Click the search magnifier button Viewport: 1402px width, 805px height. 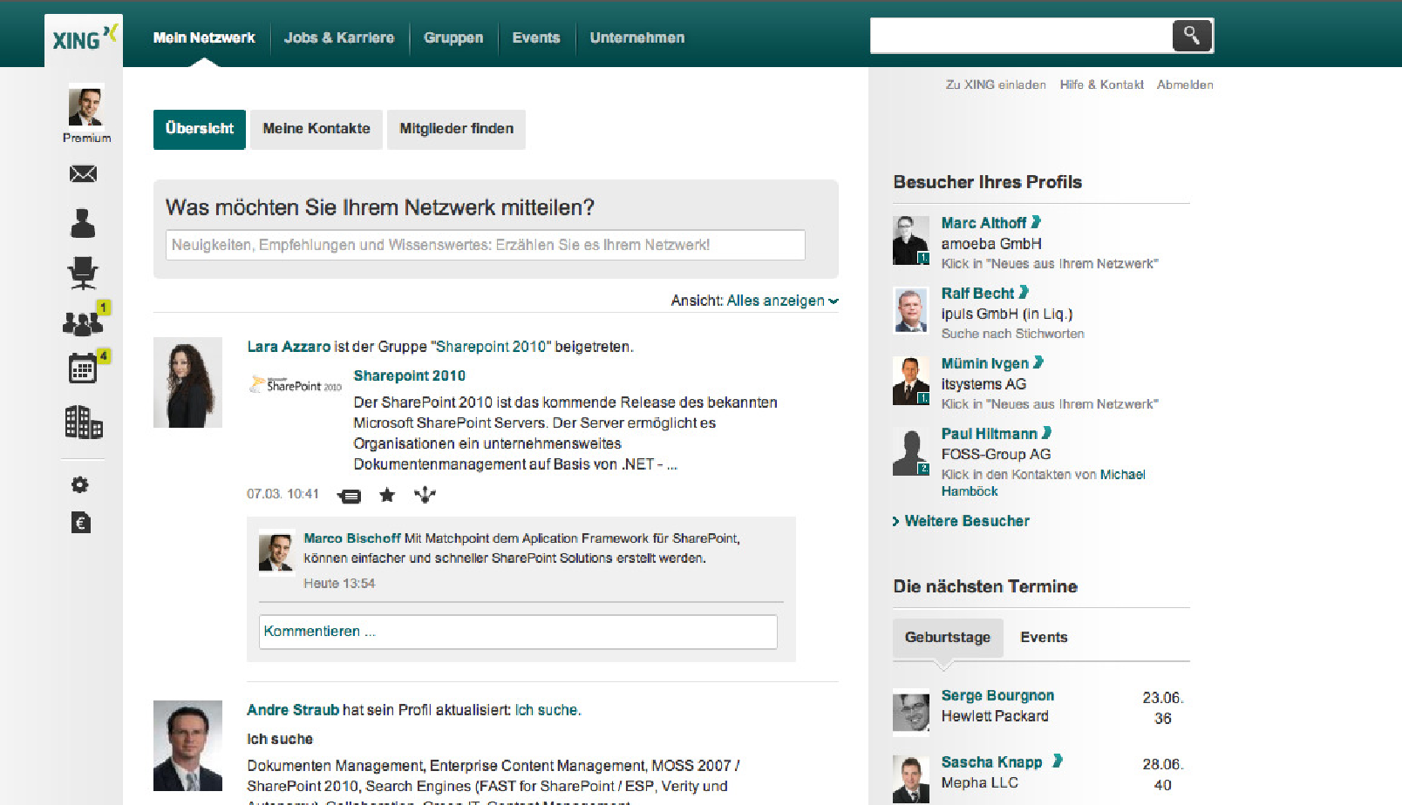(x=1192, y=36)
